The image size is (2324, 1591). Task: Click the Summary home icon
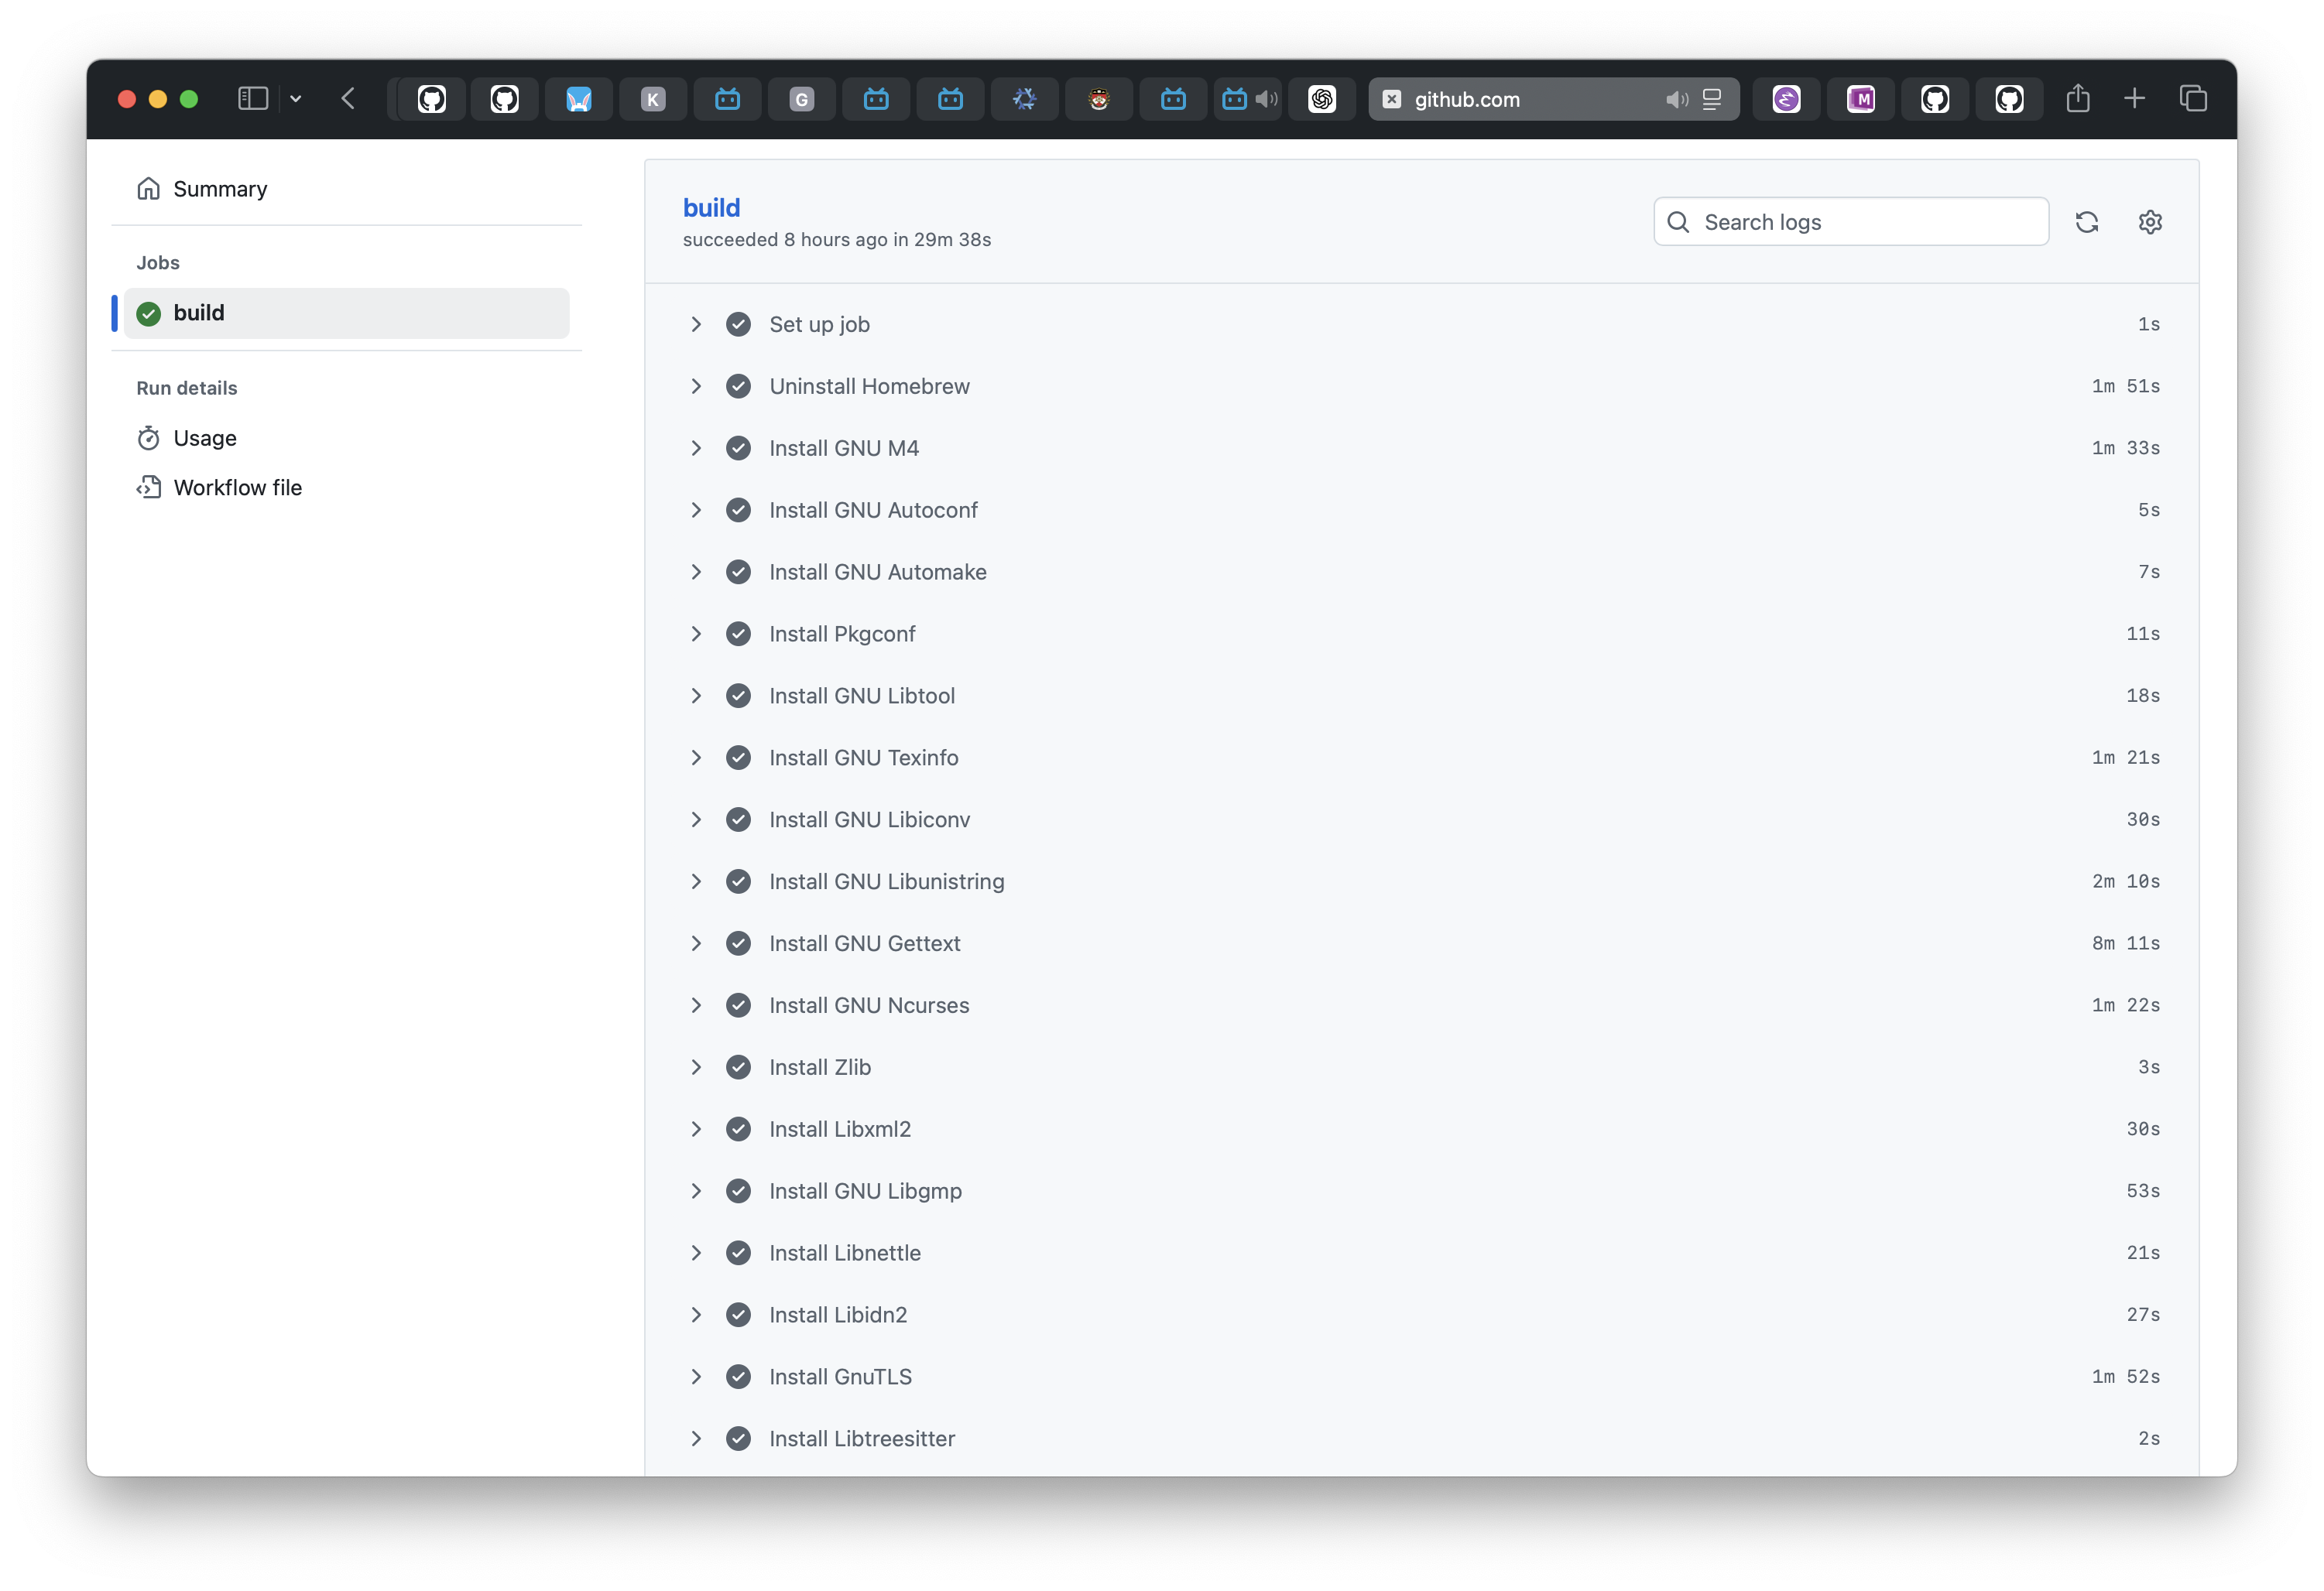coord(148,188)
